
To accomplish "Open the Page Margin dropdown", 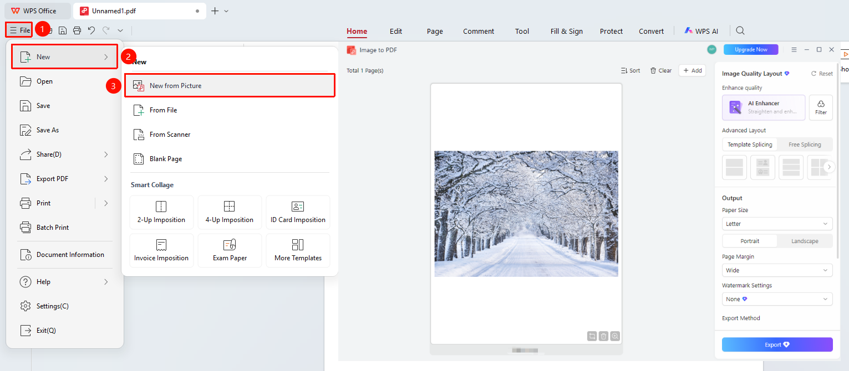I will point(777,270).
